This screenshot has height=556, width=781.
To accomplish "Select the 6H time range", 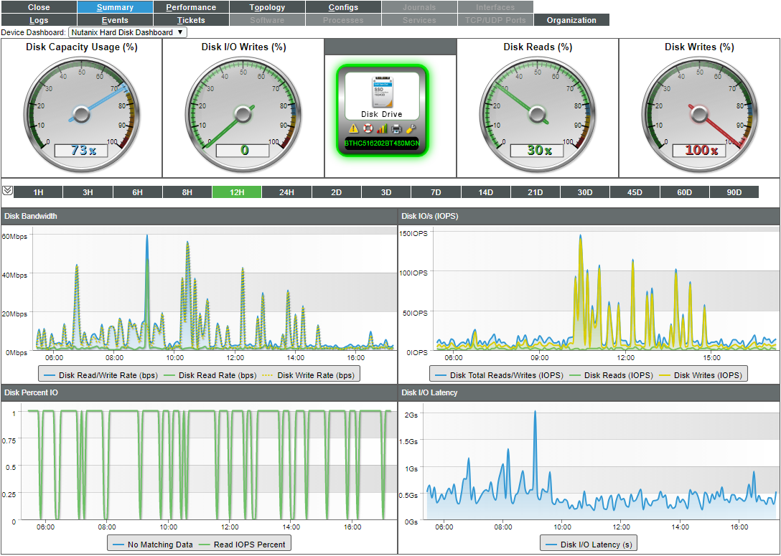I will point(138,192).
